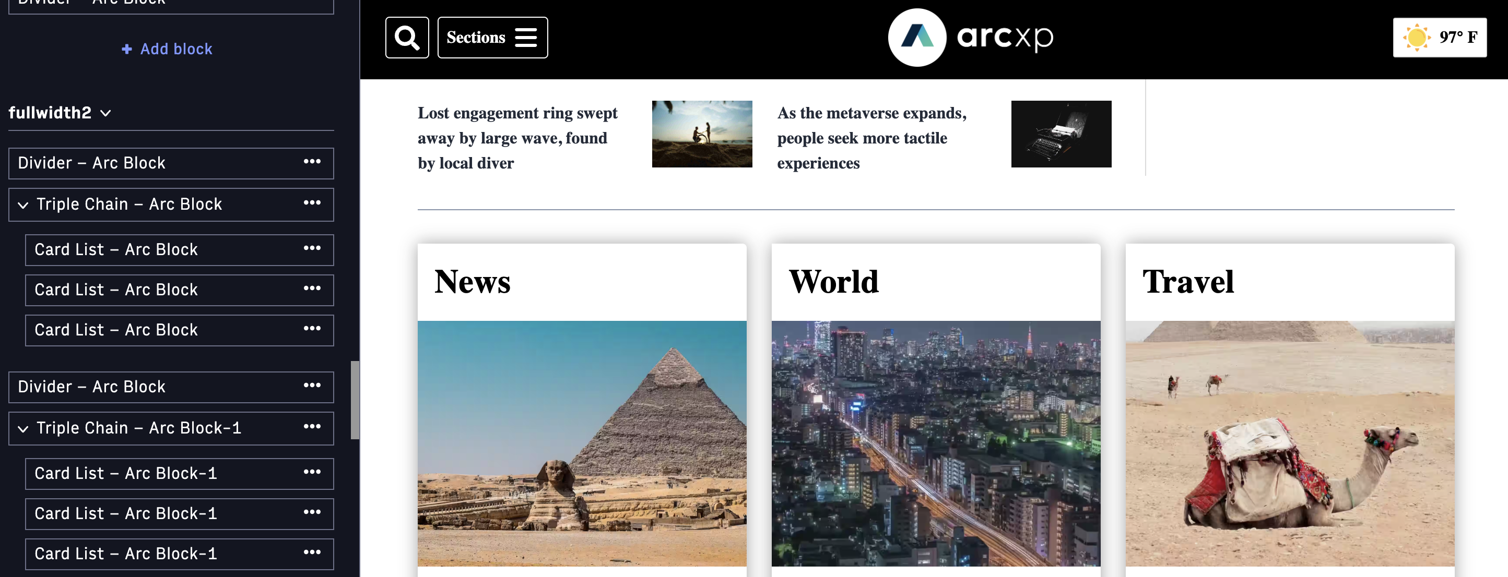Viewport: 1508px width, 577px height.
Task: Click the News card heading
Action: click(x=473, y=282)
